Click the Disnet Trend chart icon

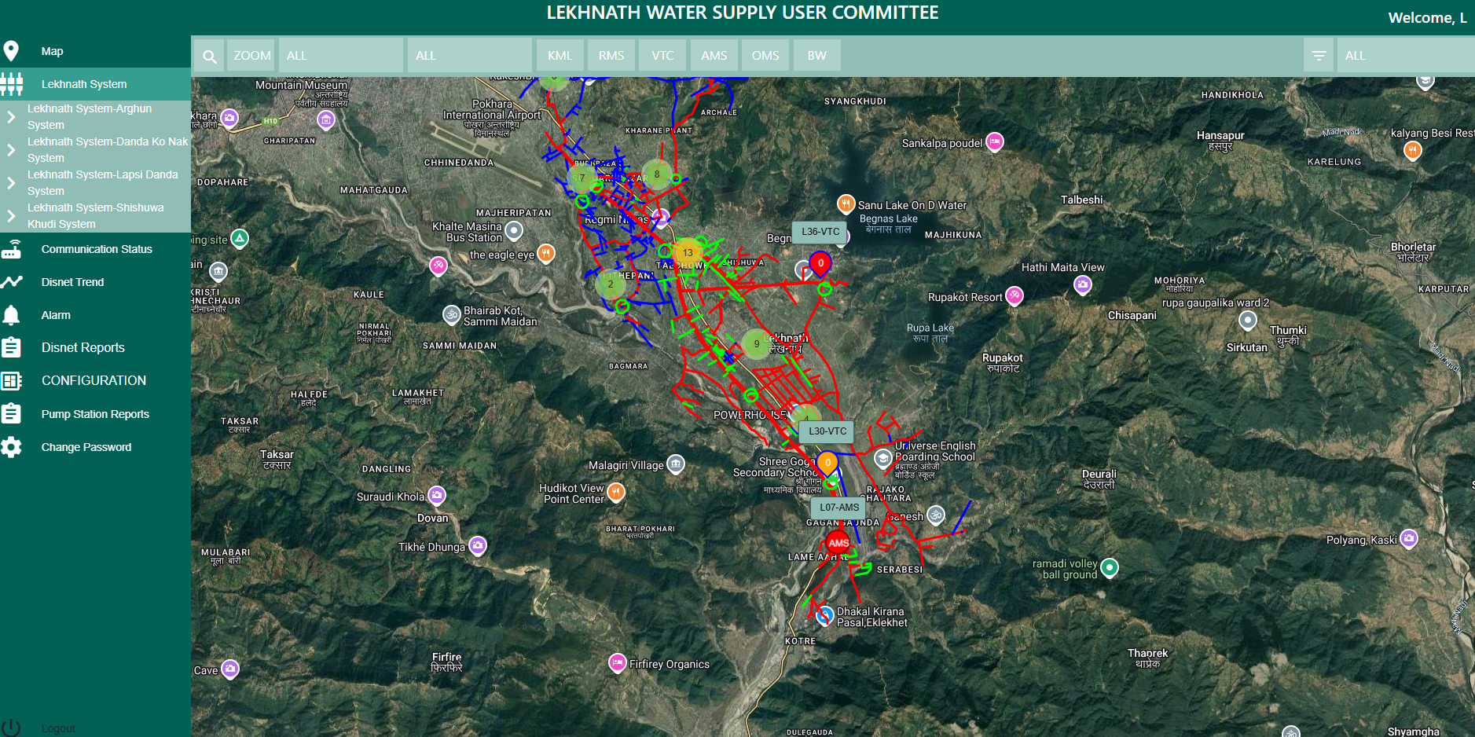[11, 282]
